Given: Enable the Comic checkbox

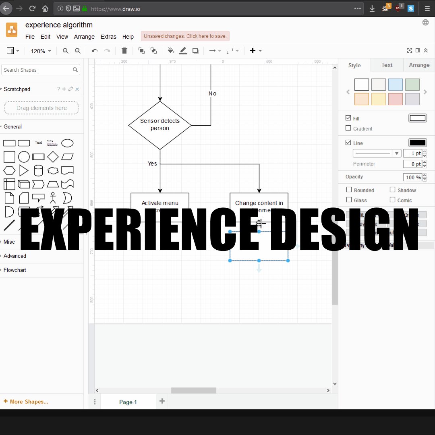Looking at the screenshot, I should pyautogui.click(x=392, y=199).
